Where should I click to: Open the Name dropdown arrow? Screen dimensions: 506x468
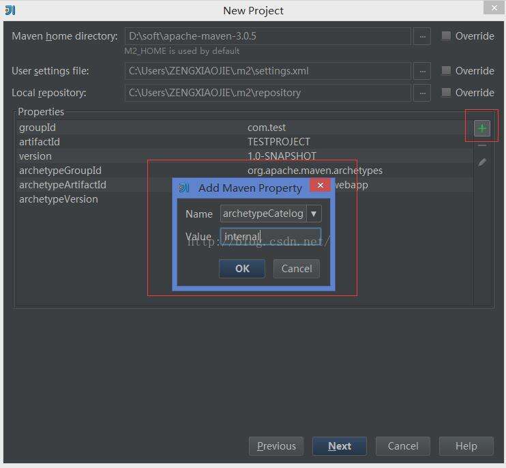coord(314,214)
